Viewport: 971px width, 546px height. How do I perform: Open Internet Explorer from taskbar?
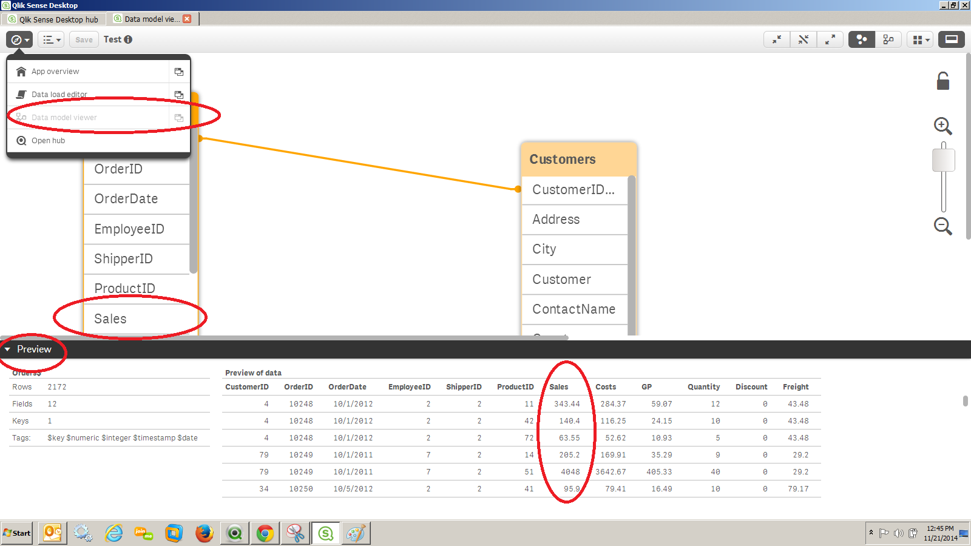point(113,533)
